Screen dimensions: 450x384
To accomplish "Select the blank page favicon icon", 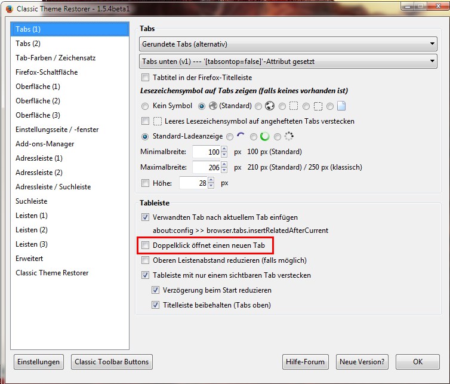I will pos(341,106).
